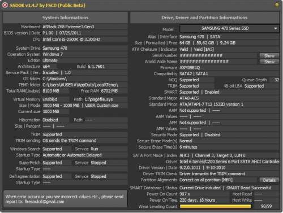Click Drive, Driver and Partition Informations header

pos(204,18)
